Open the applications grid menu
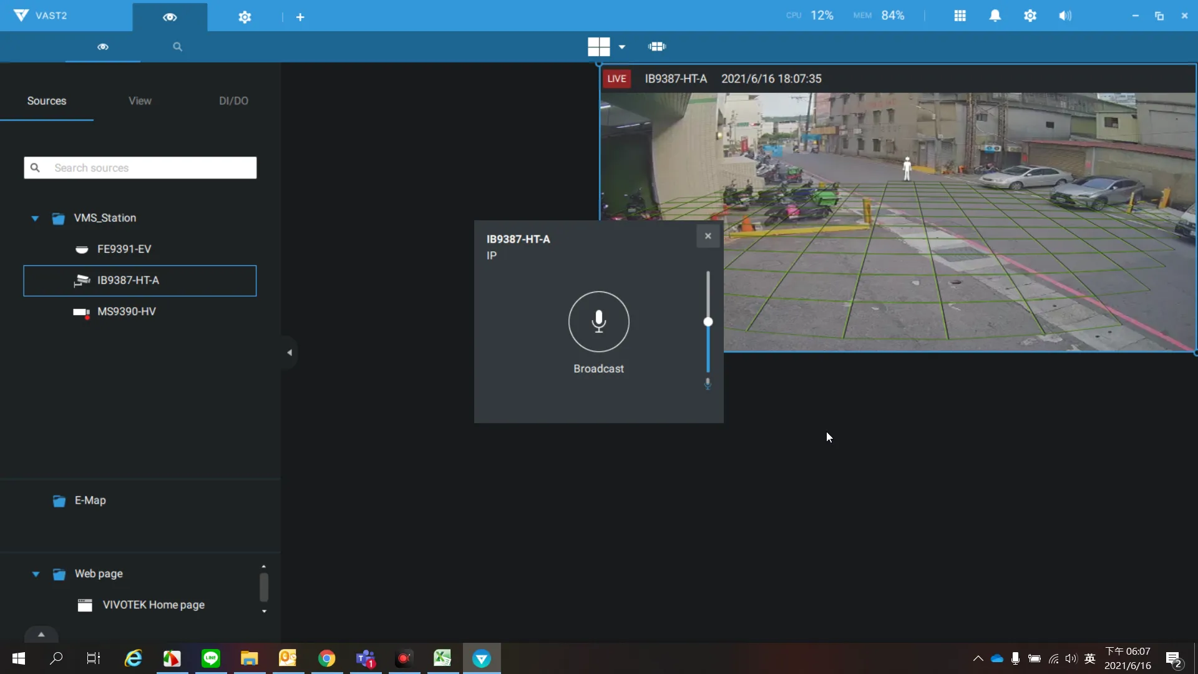Image resolution: width=1198 pixels, height=674 pixels. click(960, 16)
